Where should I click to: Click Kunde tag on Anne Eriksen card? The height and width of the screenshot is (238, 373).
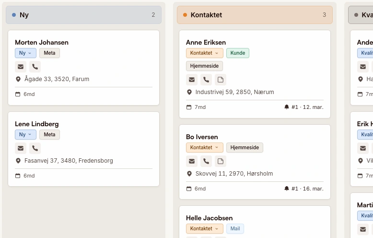(x=238, y=53)
